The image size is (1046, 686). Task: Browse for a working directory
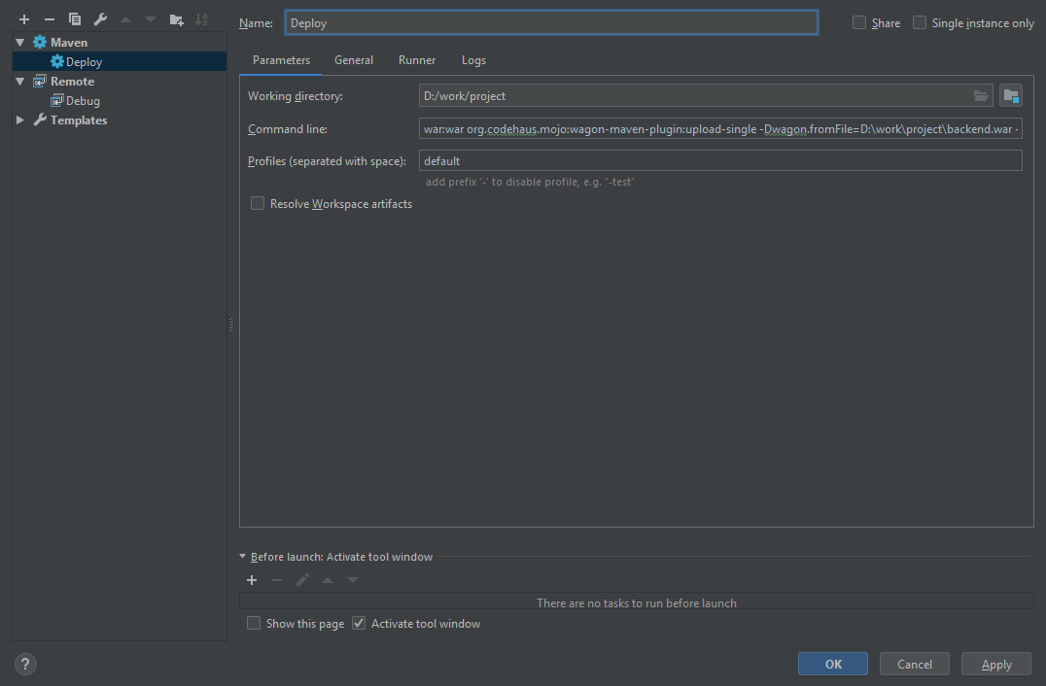(x=981, y=95)
